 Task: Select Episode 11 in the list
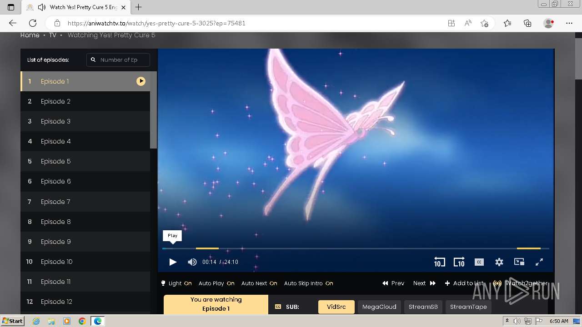coord(85,282)
